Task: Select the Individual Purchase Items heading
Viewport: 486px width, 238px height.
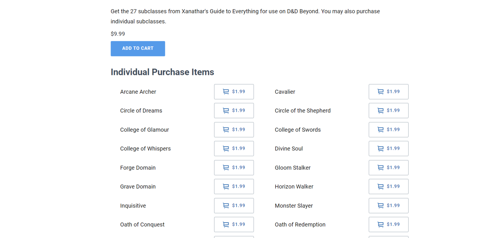Action: coord(162,72)
